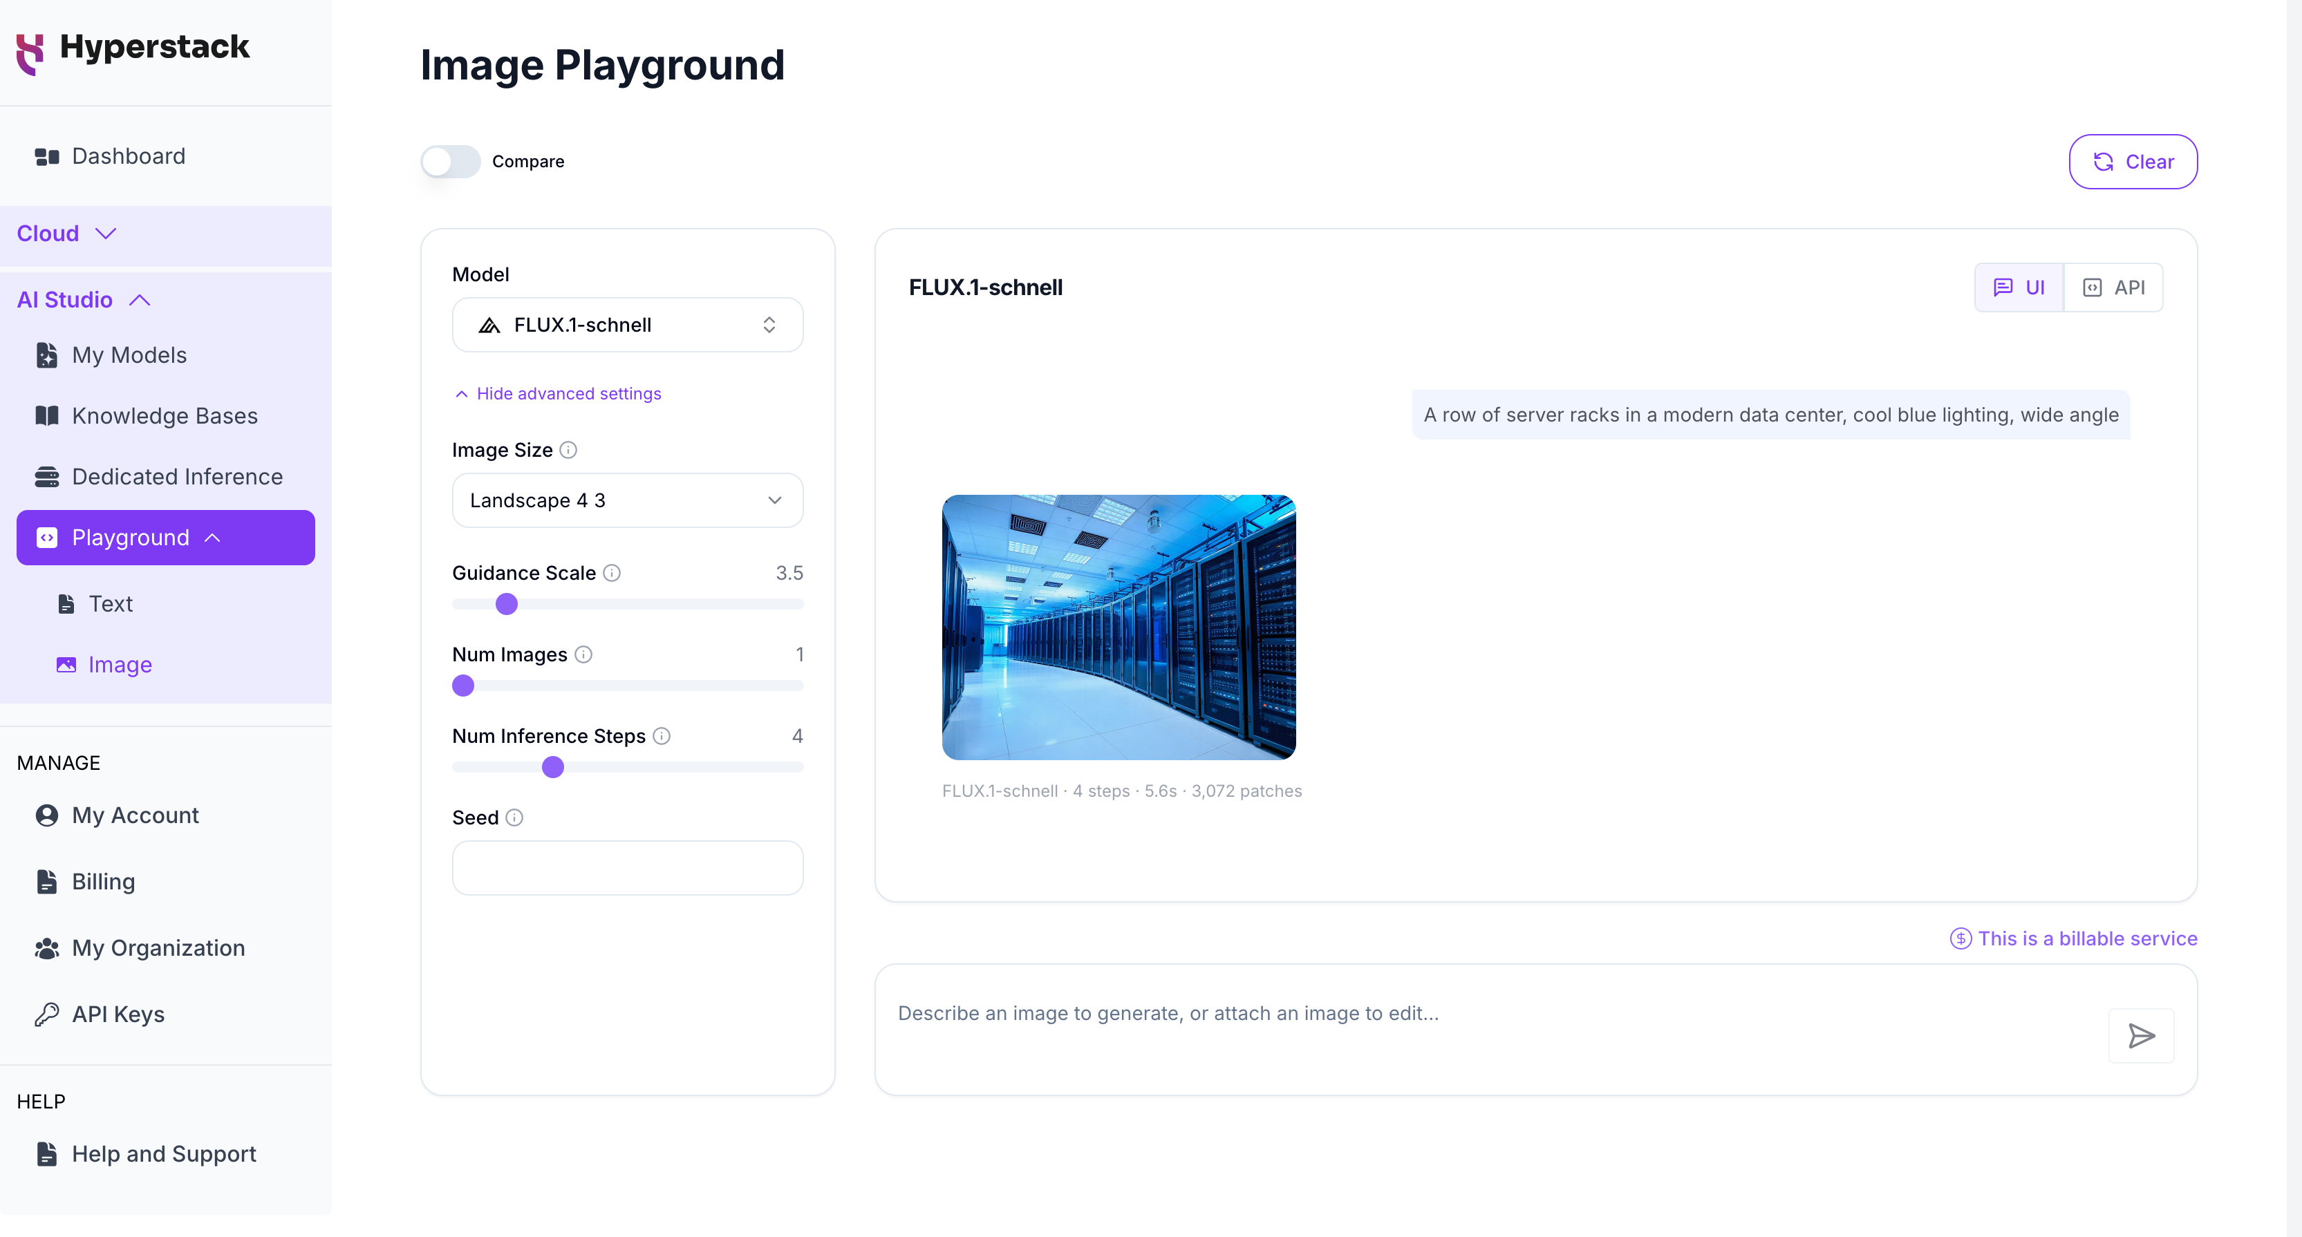Click the send prompt arrow button
Viewport: 2302px width, 1237px height.
pos(2141,1036)
